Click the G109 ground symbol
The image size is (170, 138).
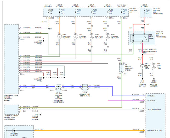click(154, 79)
